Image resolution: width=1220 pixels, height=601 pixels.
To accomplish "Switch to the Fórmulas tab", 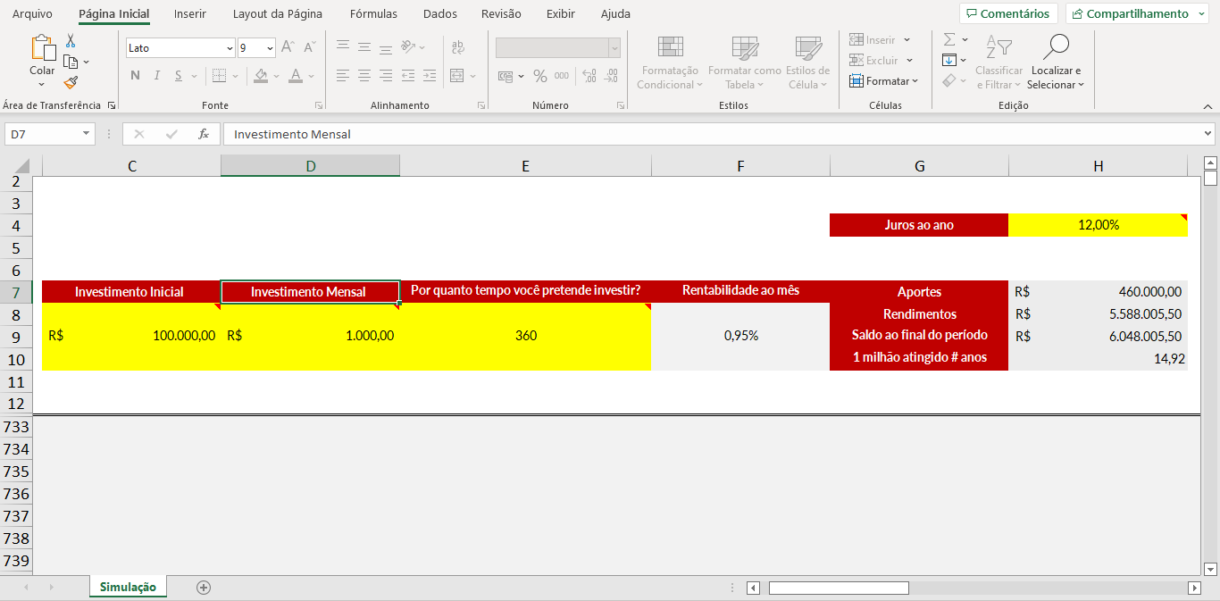I will [x=373, y=13].
